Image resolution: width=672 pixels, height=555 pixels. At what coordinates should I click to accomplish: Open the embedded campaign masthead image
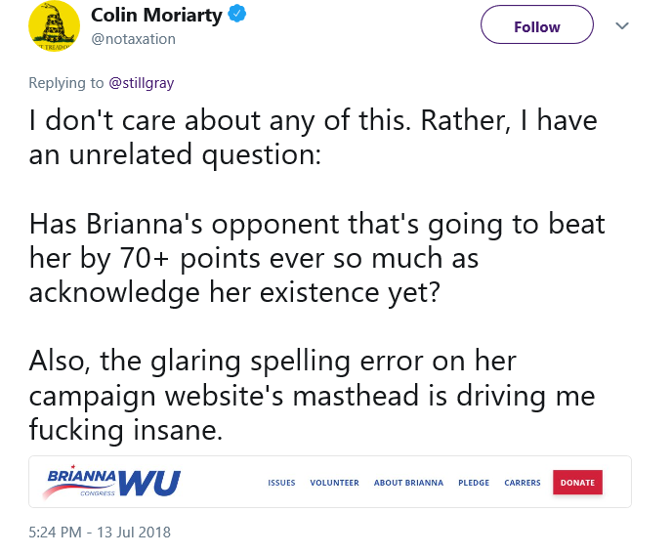[x=330, y=482]
